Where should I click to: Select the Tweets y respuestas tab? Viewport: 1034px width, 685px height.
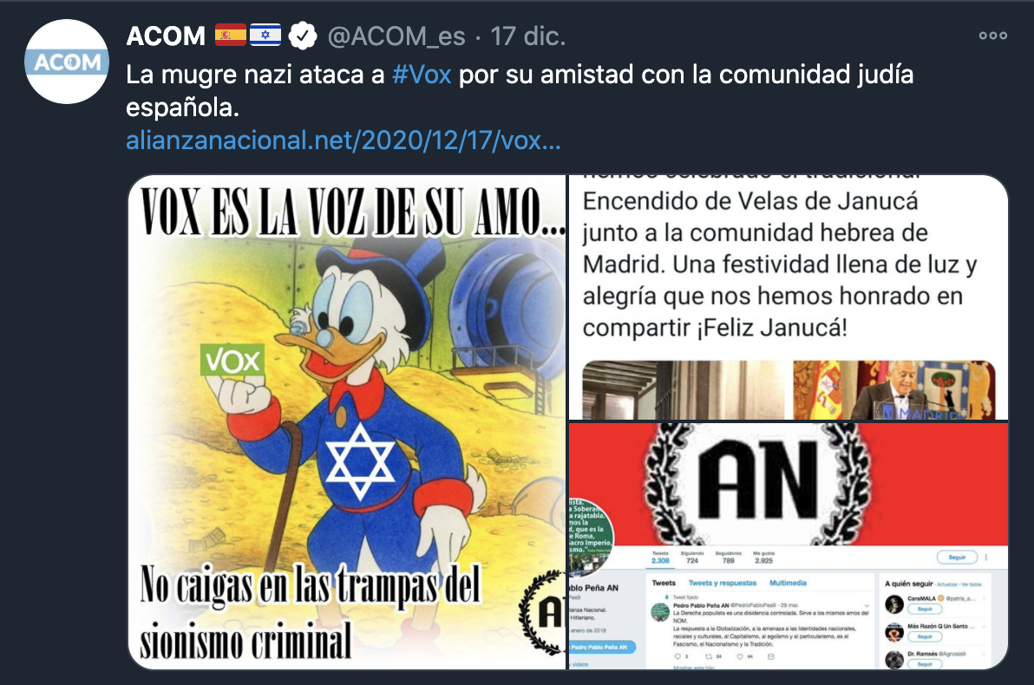point(723,583)
